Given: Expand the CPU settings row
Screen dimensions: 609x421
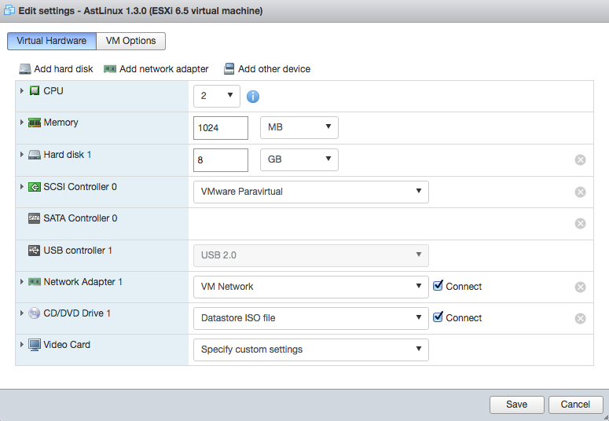Looking at the screenshot, I should tap(22, 90).
